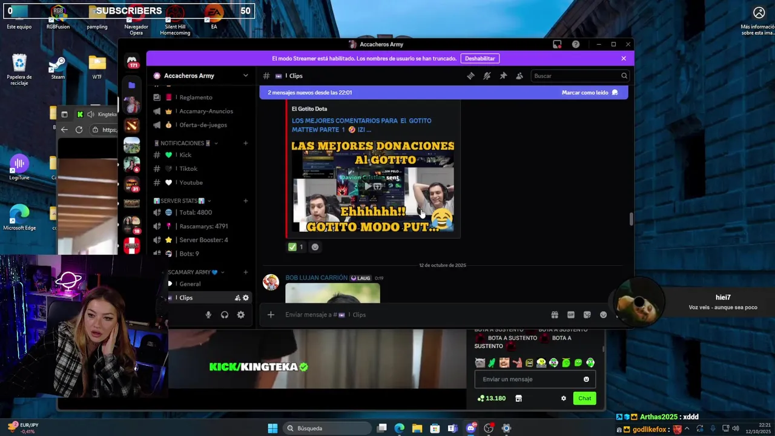Open Microsoft Edge desktop shortcut
Viewport: 775px width, 436px height.
click(x=19, y=218)
